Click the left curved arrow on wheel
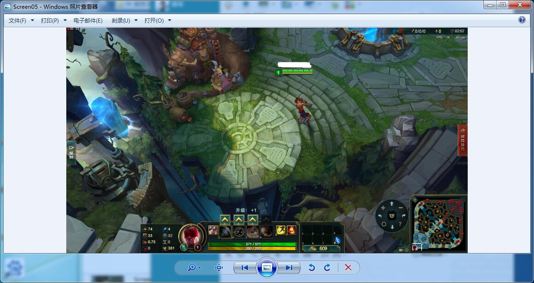The height and width of the screenshot is (283, 534). point(380,215)
